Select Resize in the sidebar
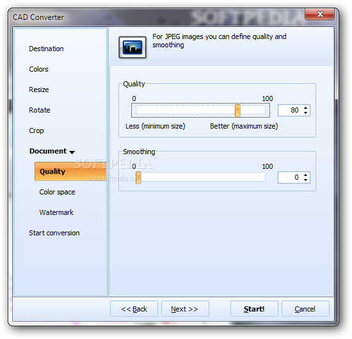The width and height of the screenshot is (352, 339). click(39, 90)
